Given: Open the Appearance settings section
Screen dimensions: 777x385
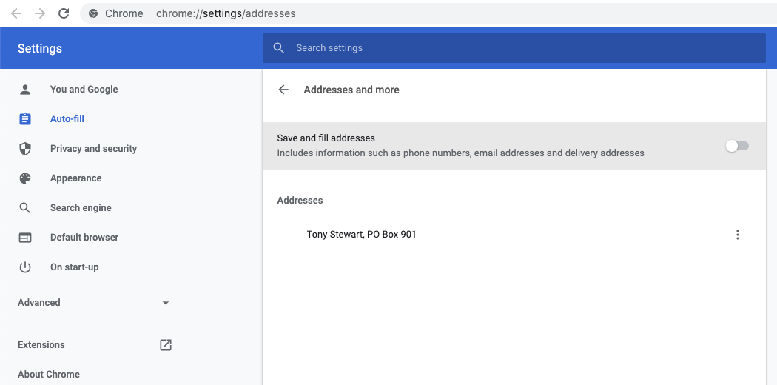Looking at the screenshot, I should 75,178.
